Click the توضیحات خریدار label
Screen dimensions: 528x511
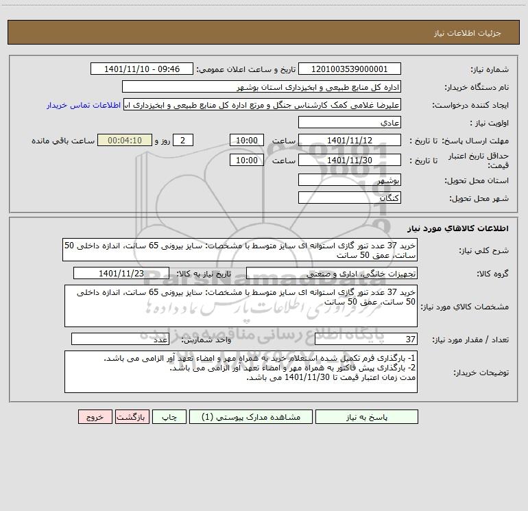(x=481, y=372)
